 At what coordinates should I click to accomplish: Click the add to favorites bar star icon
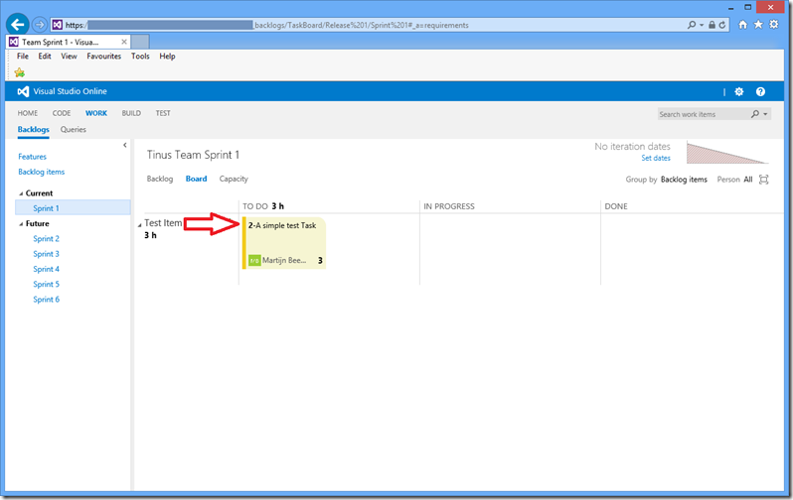point(20,72)
